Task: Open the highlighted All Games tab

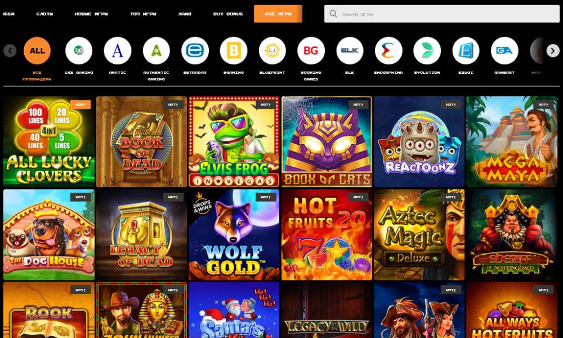Action: pos(278,14)
